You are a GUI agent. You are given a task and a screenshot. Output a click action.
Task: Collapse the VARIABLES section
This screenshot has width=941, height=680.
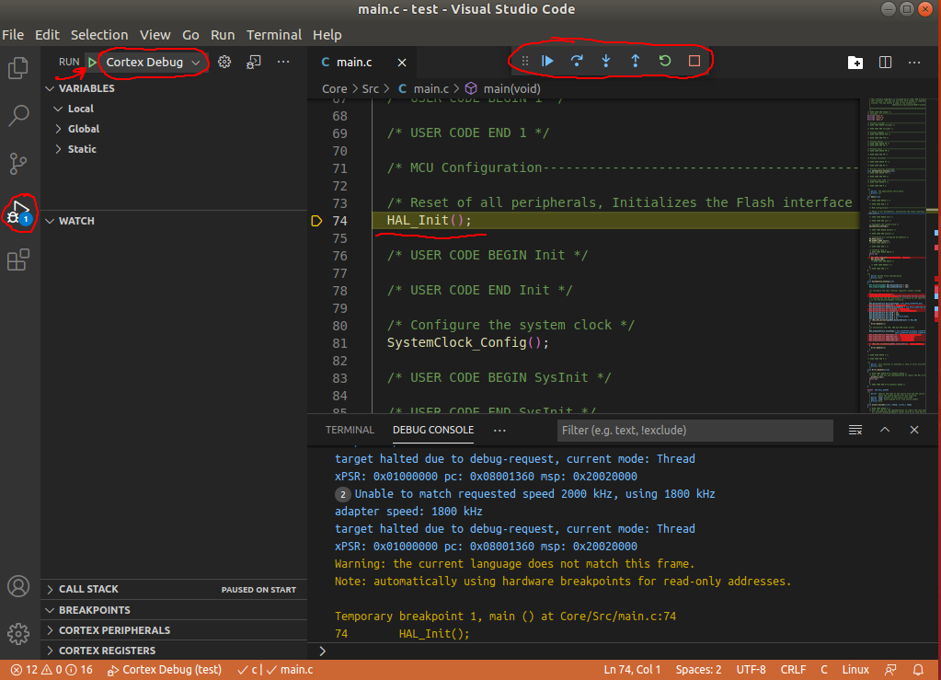[x=174, y=88]
